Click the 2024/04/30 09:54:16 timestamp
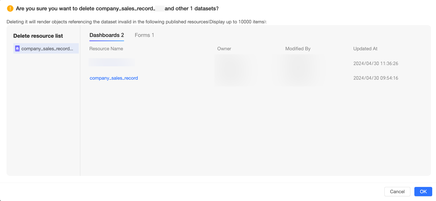 [376, 78]
